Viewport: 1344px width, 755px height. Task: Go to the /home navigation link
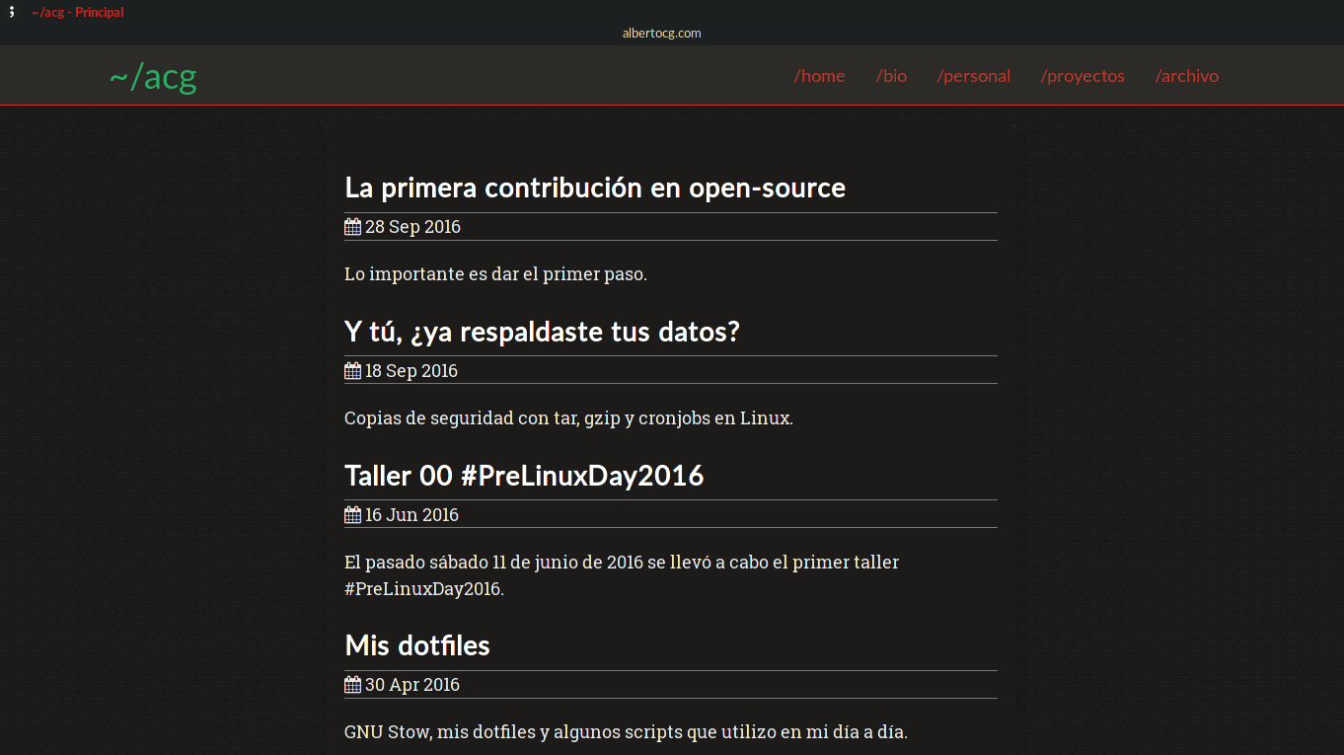tap(819, 76)
